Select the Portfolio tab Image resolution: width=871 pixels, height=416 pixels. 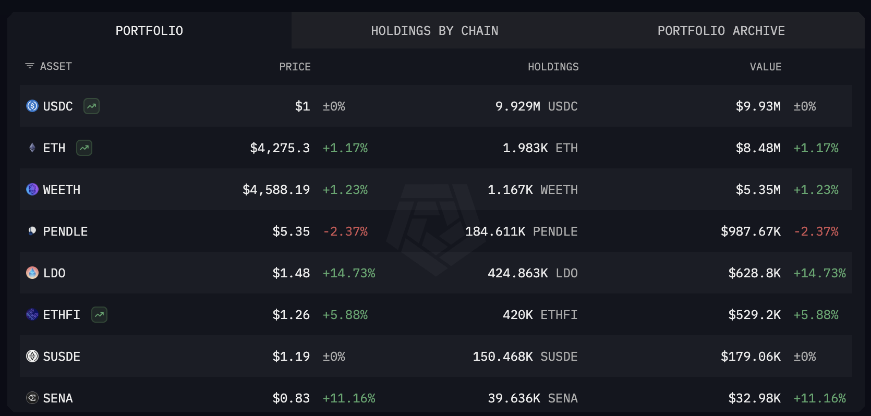click(149, 31)
